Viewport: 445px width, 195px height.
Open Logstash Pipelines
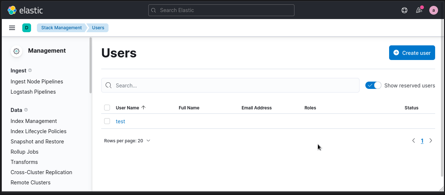tap(33, 92)
